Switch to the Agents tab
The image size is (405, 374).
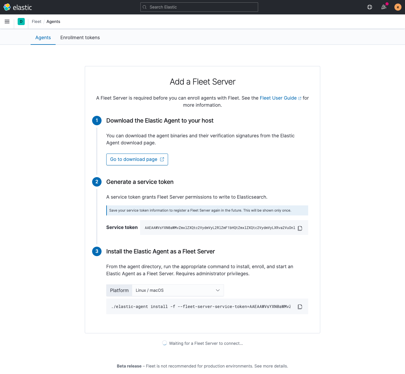click(x=43, y=37)
